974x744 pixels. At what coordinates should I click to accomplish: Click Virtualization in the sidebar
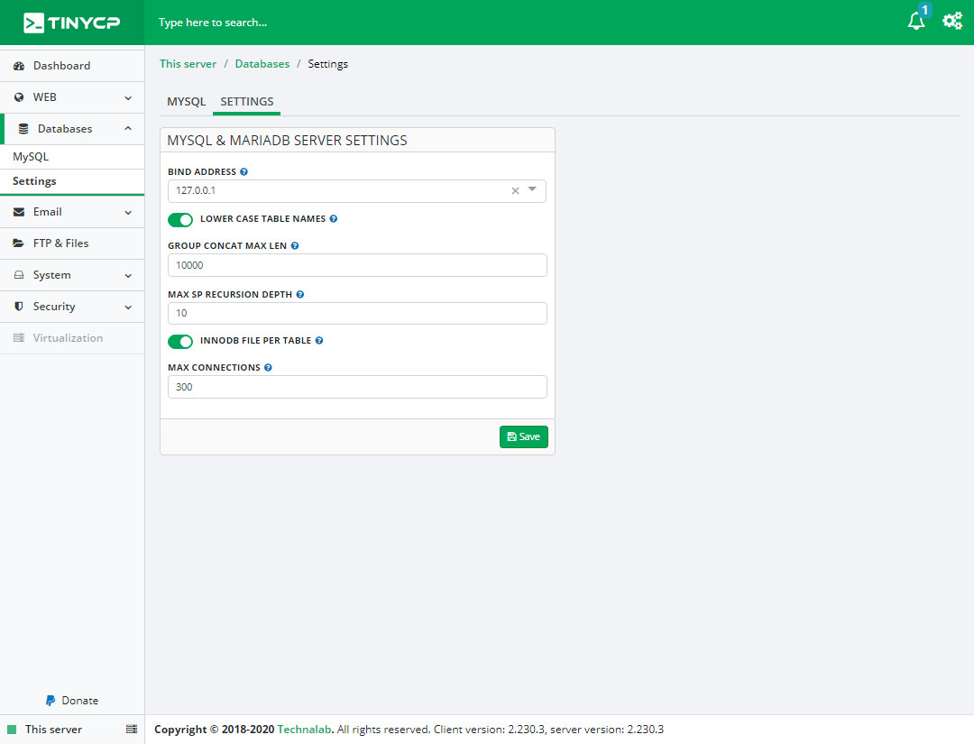click(x=72, y=338)
